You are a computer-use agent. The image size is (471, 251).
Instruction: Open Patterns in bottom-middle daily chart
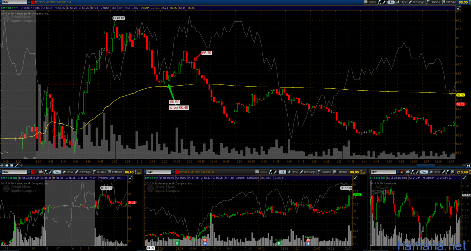[340, 172]
